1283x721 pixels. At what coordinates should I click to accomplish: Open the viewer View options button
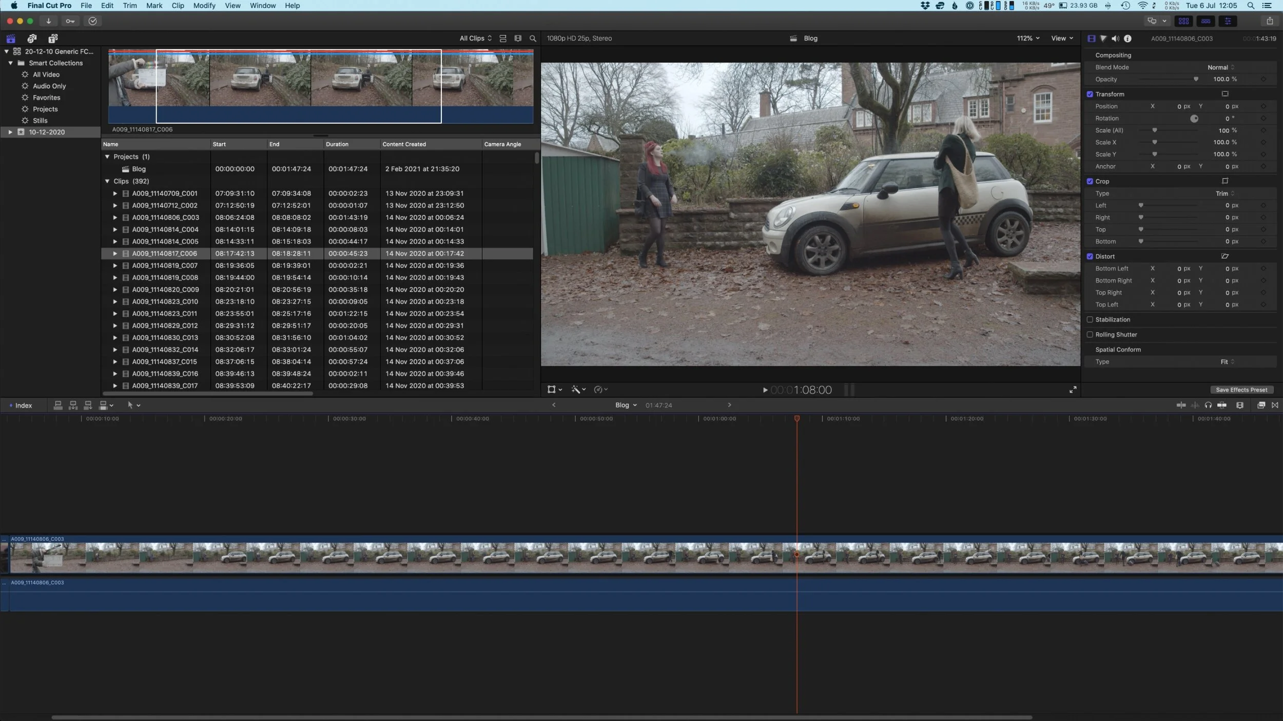[x=1062, y=38]
